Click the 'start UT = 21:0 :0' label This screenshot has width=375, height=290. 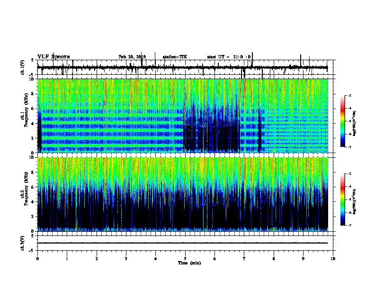click(x=229, y=57)
